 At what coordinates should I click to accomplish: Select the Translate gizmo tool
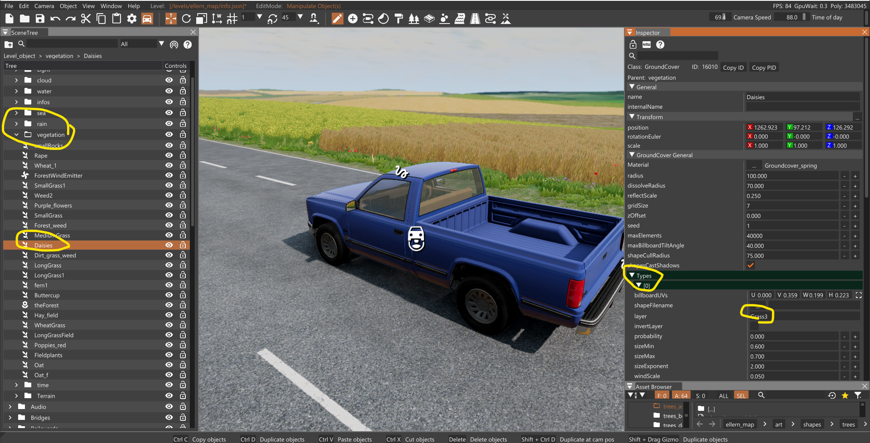coord(171,19)
